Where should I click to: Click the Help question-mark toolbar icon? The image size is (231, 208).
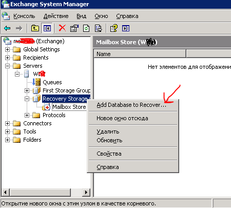[114, 28]
